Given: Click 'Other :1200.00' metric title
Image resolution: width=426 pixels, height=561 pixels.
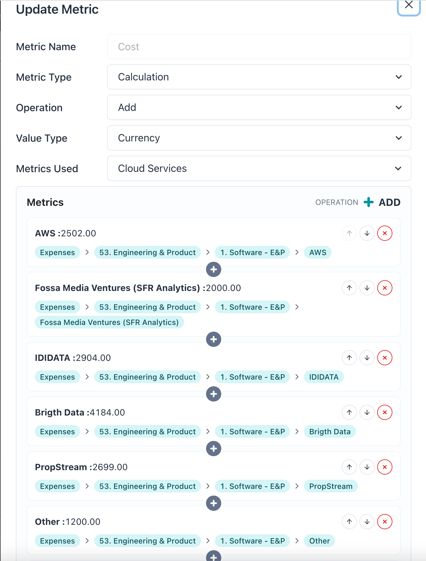Looking at the screenshot, I should [x=68, y=522].
